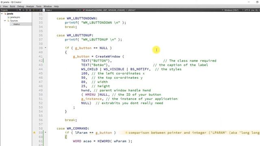Collapse the janela project node

pos(2,14)
